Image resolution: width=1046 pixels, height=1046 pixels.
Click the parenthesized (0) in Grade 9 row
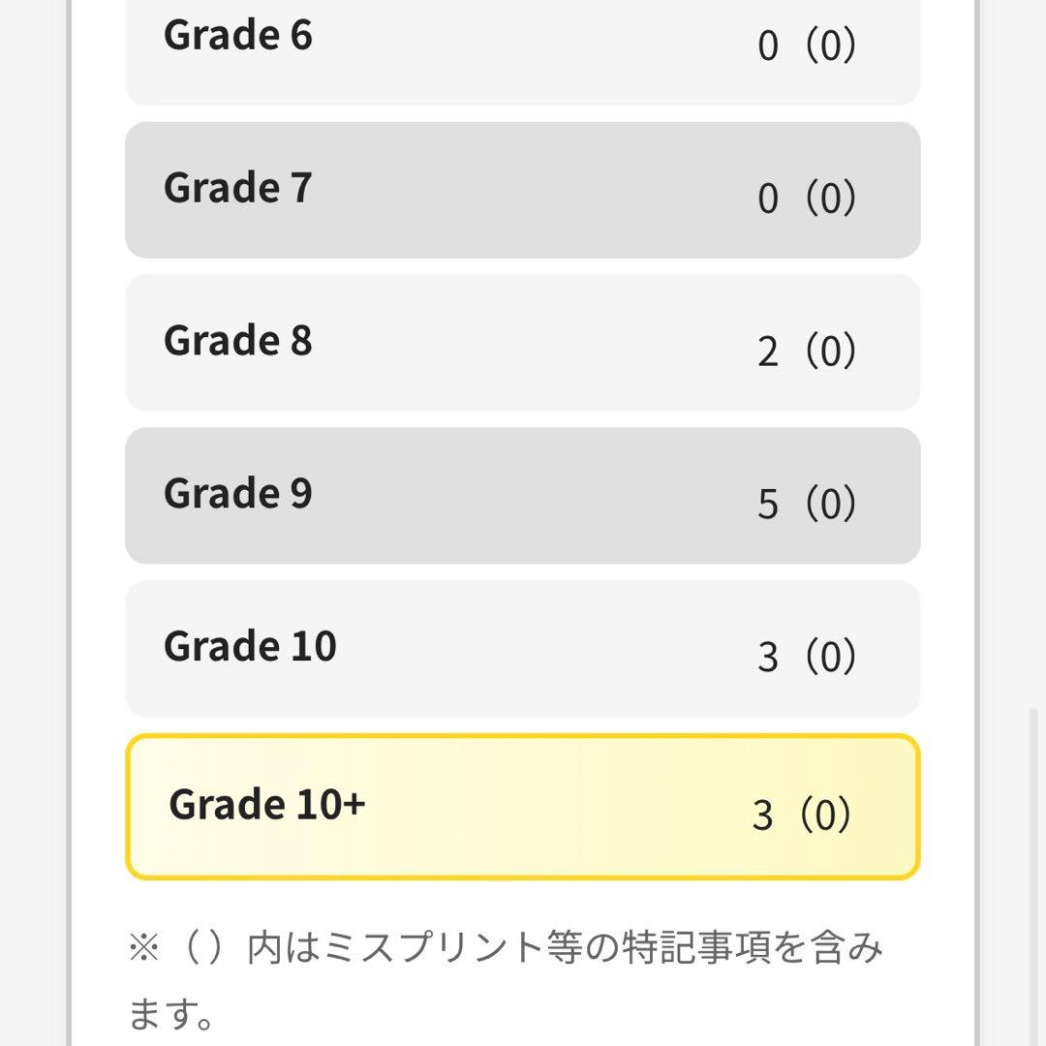click(x=830, y=505)
